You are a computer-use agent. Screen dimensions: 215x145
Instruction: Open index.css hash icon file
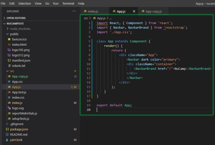coord(9,97)
